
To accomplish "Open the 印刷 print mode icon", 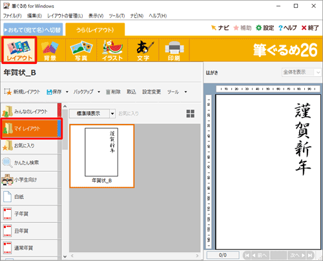I will click(174, 50).
